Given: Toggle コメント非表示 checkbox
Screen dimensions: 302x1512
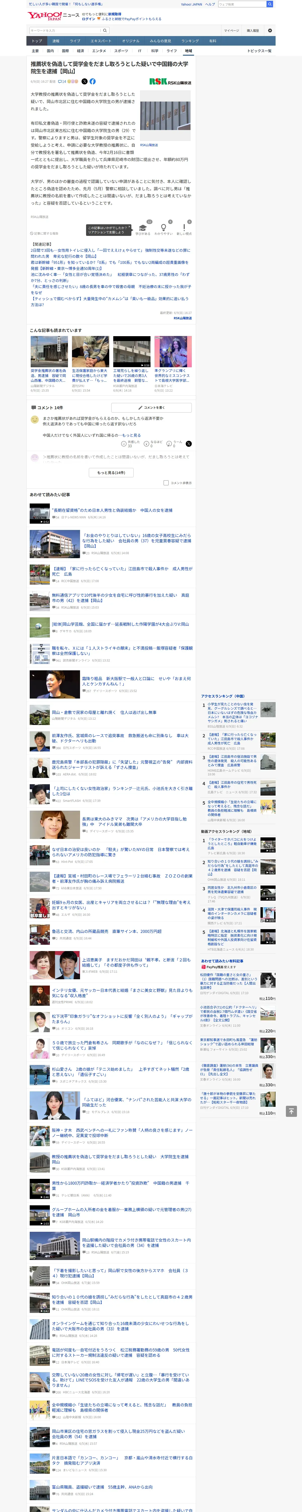Looking at the screenshot, I should click(x=166, y=483).
